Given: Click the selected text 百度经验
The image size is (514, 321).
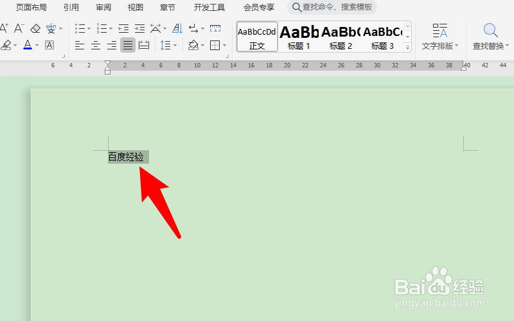Looking at the screenshot, I should 126,157.
